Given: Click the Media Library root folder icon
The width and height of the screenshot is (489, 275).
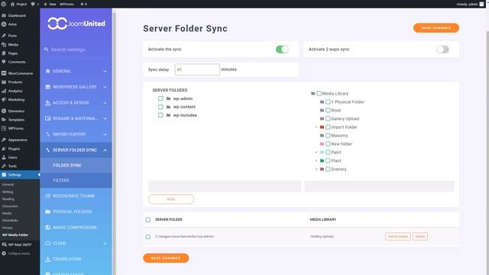Looking at the screenshot, I should pyautogui.click(x=313, y=93).
